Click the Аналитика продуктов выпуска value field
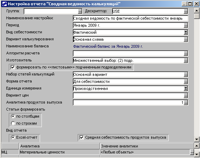The image size is (200, 158). (x=129, y=103)
